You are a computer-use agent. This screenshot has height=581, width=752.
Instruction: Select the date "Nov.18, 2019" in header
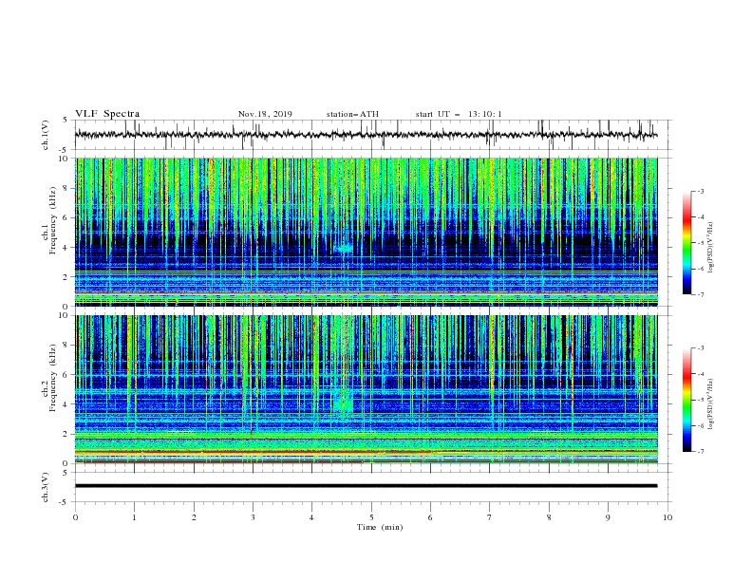[x=265, y=114]
